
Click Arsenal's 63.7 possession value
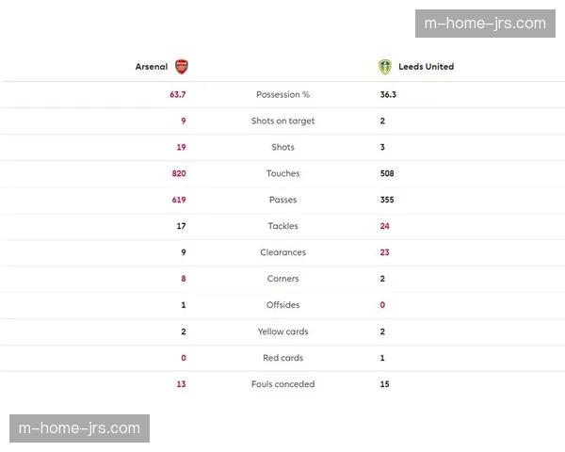click(x=178, y=95)
